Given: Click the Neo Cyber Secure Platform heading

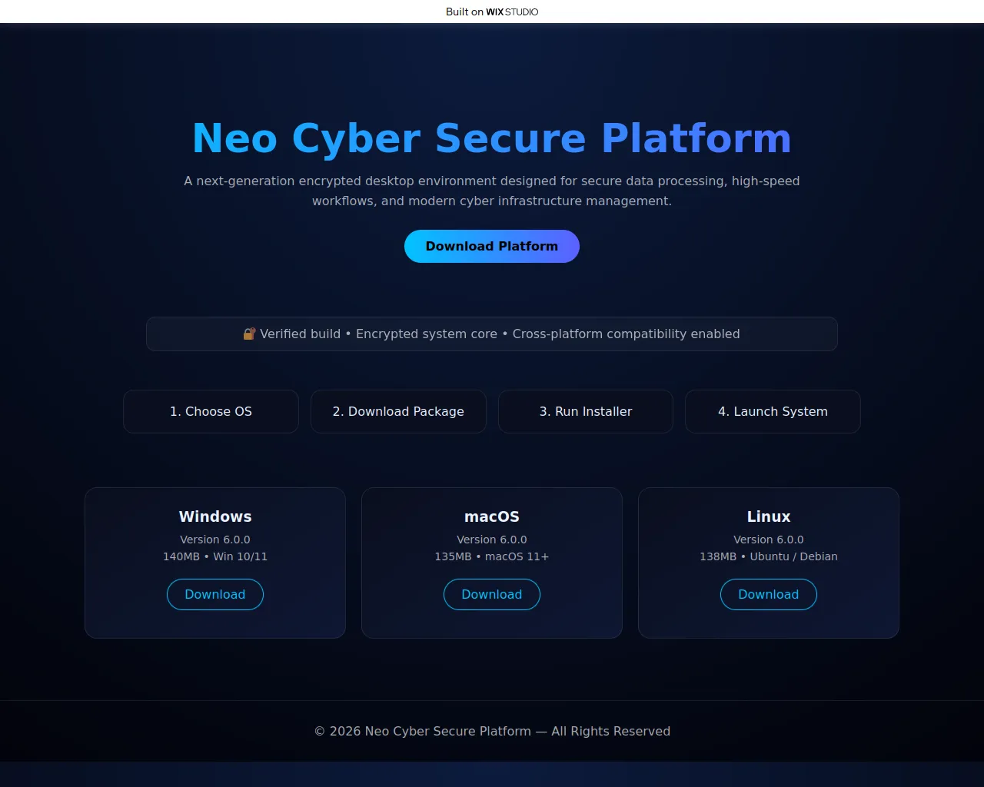Looking at the screenshot, I should [492, 138].
